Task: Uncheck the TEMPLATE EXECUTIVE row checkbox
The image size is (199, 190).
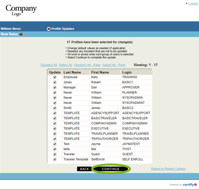Action: 55,128
